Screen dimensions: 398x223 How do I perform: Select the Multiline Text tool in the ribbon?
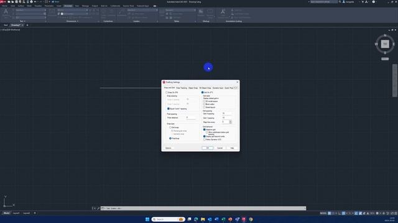pyautogui.click(x=6, y=13)
